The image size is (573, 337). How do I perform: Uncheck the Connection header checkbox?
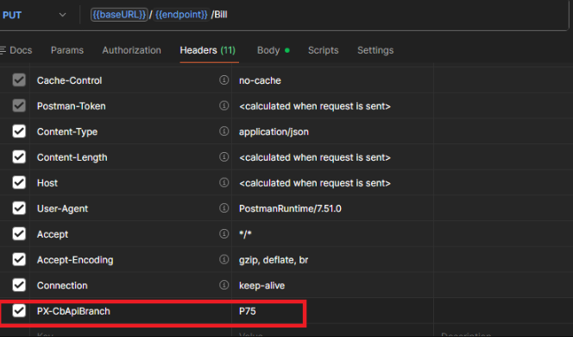point(19,285)
